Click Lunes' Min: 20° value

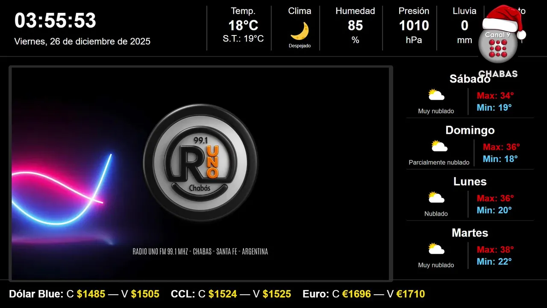pos(494,210)
